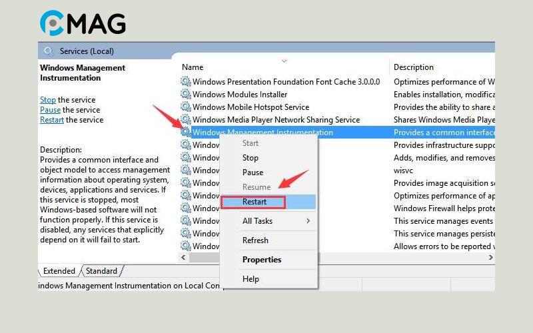
Task: Open Properties from the context menu
Action: [x=262, y=260]
